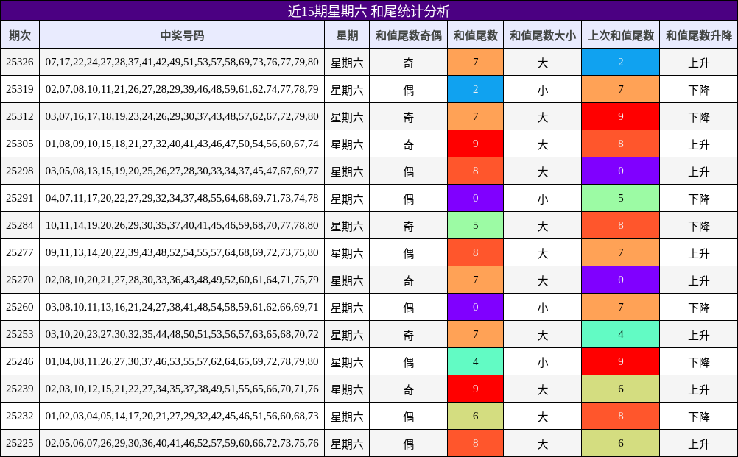Click the purple cell showing 0 for period 25291
Image resolution: width=738 pixels, height=457 pixels.
[x=475, y=198]
